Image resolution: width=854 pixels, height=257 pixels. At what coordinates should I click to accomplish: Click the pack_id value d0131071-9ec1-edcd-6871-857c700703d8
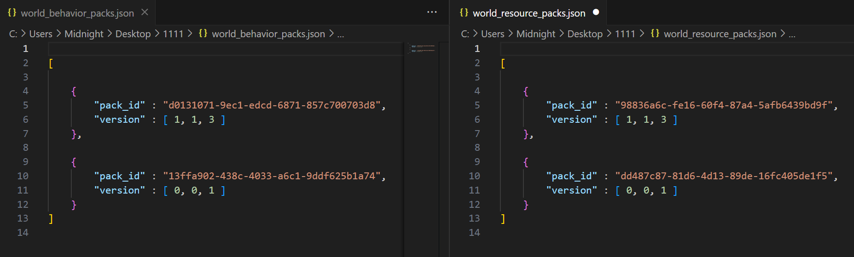272,105
